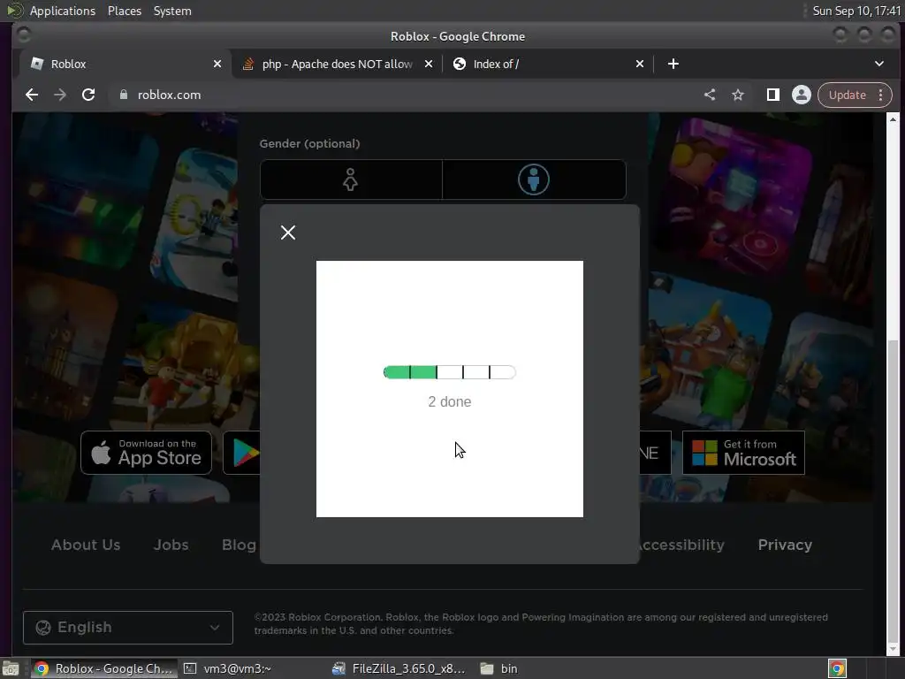Open the Accessibility footer link

coord(681,545)
